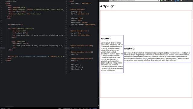Click the <title>Flexbox</title> line
The width and height of the screenshot is (193, 109).
coord(17,12)
